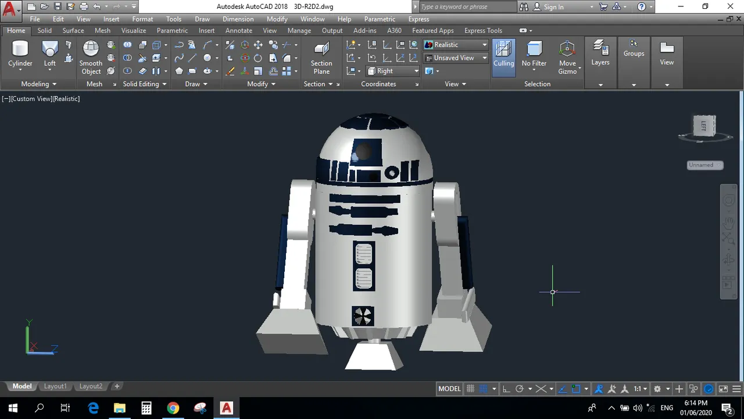
Task: Click the Solid Union icon
Action: click(127, 45)
